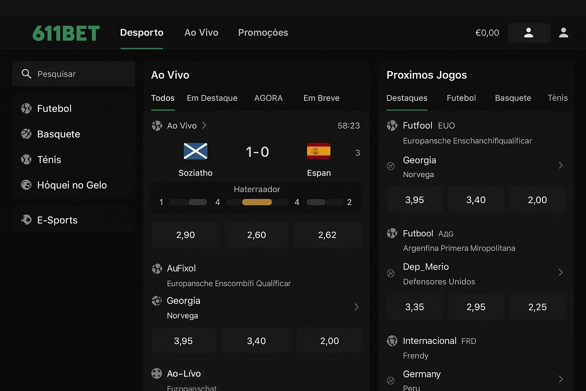Click the small icon beside Germany
The width and height of the screenshot is (586, 391).
pos(391,380)
